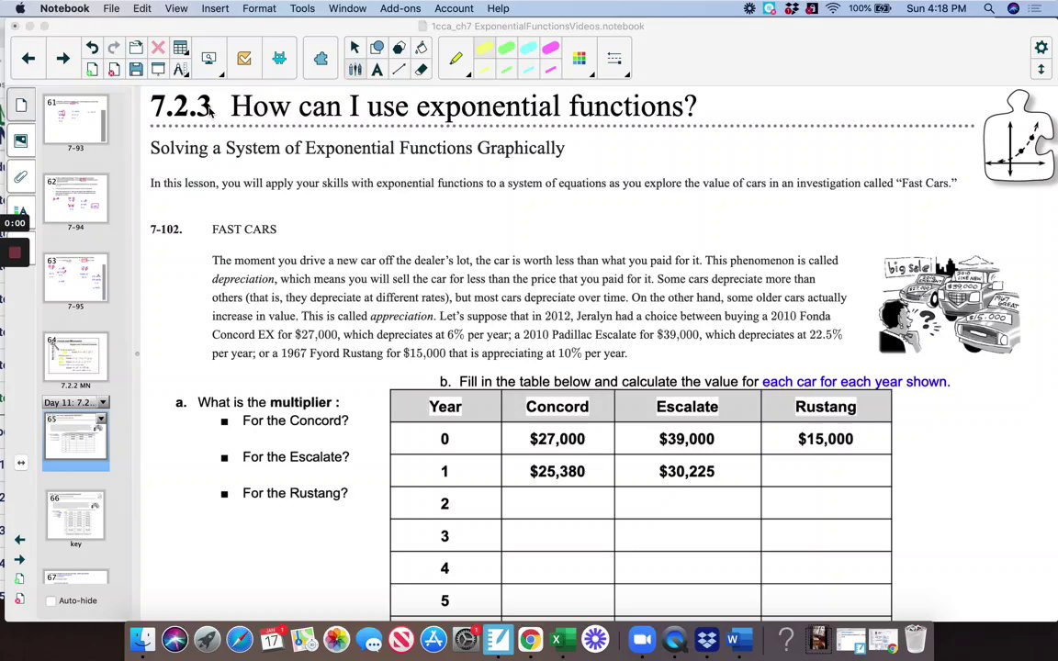
Task: Click the move sidebar double-arrow button
Action: click(21, 463)
